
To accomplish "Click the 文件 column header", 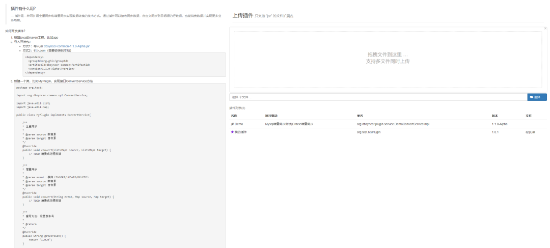I will pyautogui.click(x=529, y=116).
